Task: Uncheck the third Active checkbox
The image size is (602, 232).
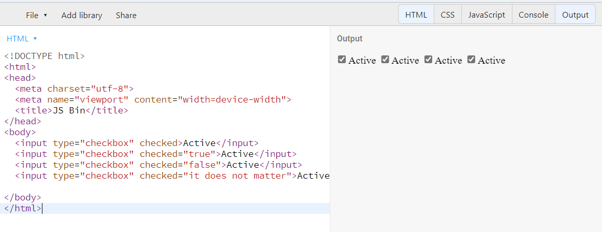Action: pos(428,60)
